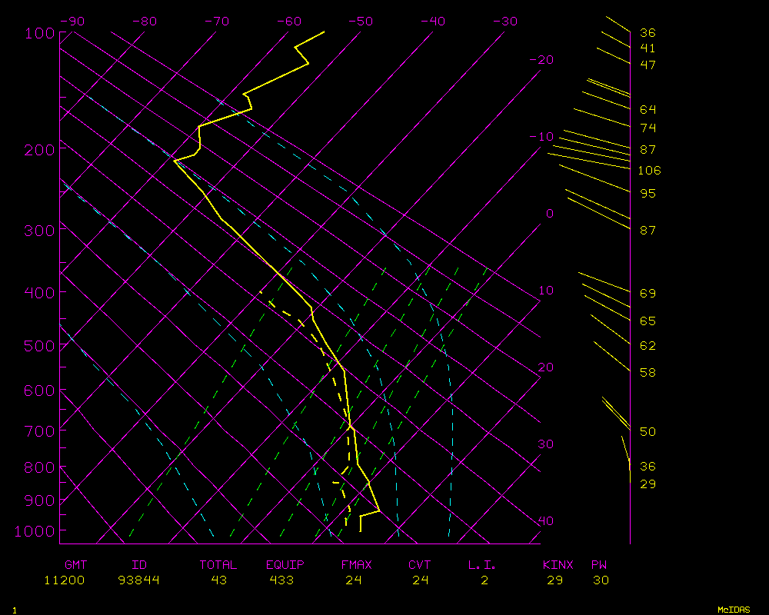Click the 40 temperature label on right
Image resolution: width=769 pixels, height=615 pixels.
point(545,521)
